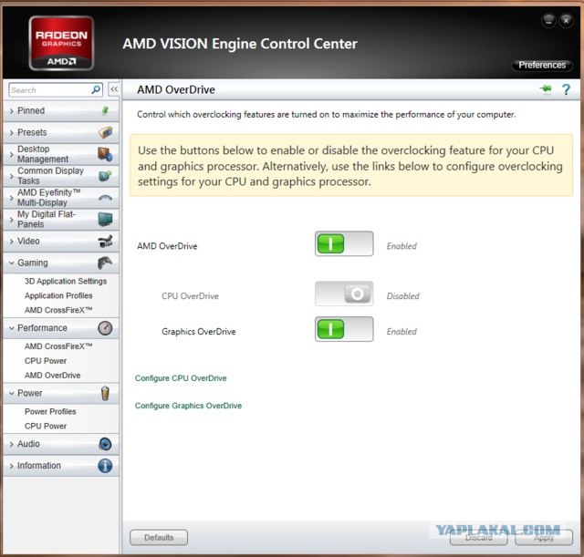Click the Radeon Graphics AMD logo
Image resolution: width=584 pixels, height=557 pixels.
pyautogui.click(x=61, y=43)
